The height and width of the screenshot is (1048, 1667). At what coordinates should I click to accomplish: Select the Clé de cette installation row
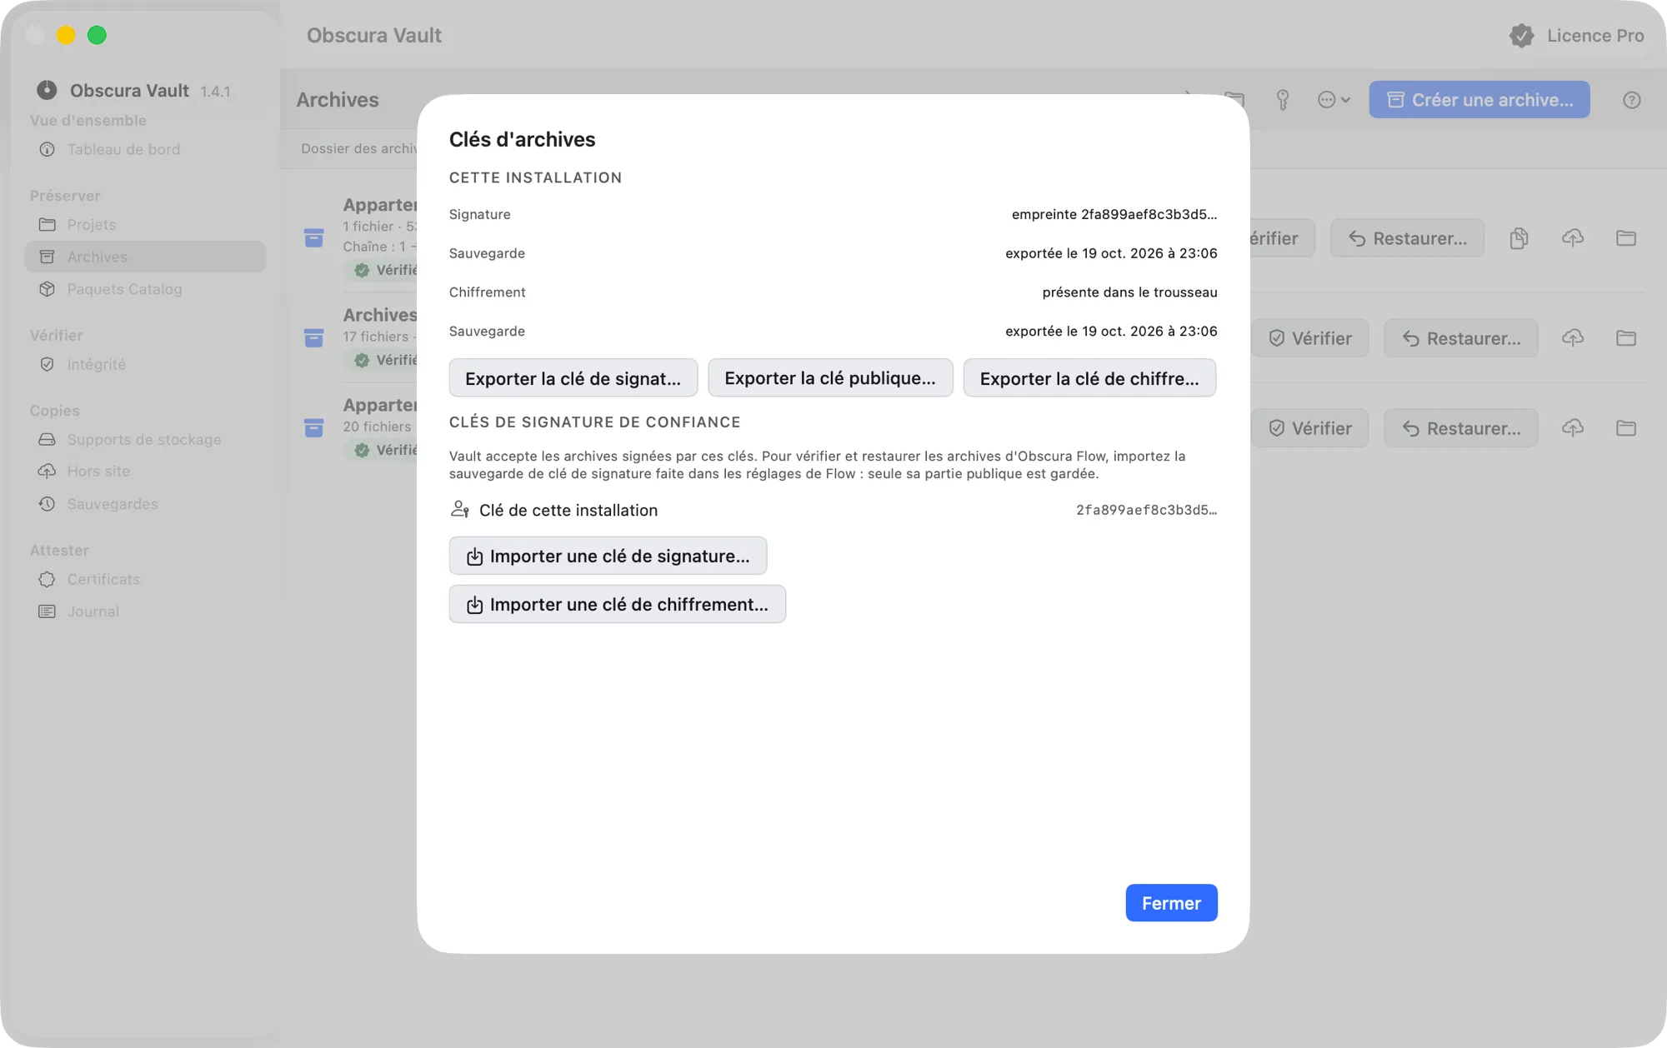(x=833, y=510)
